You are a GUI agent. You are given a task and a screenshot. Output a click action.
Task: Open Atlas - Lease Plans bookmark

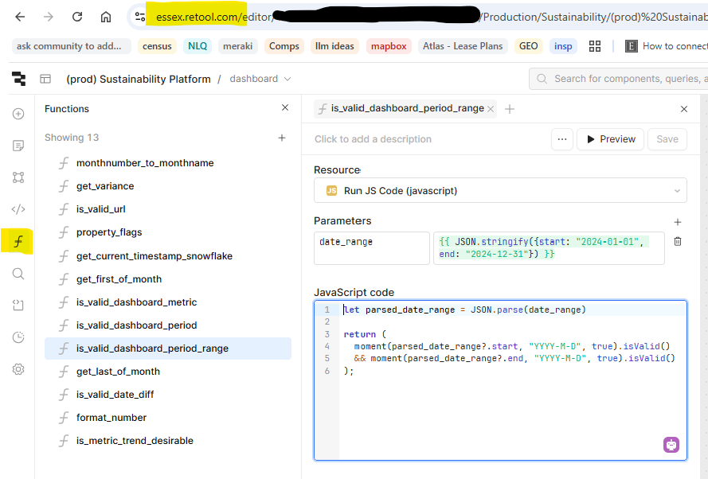463,46
